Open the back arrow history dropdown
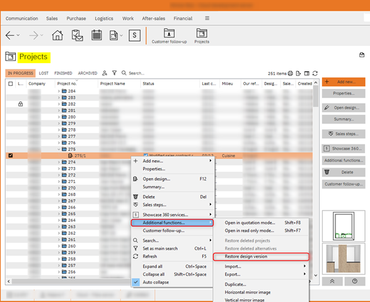The width and height of the screenshot is (370, 302). tap(18, 35)
